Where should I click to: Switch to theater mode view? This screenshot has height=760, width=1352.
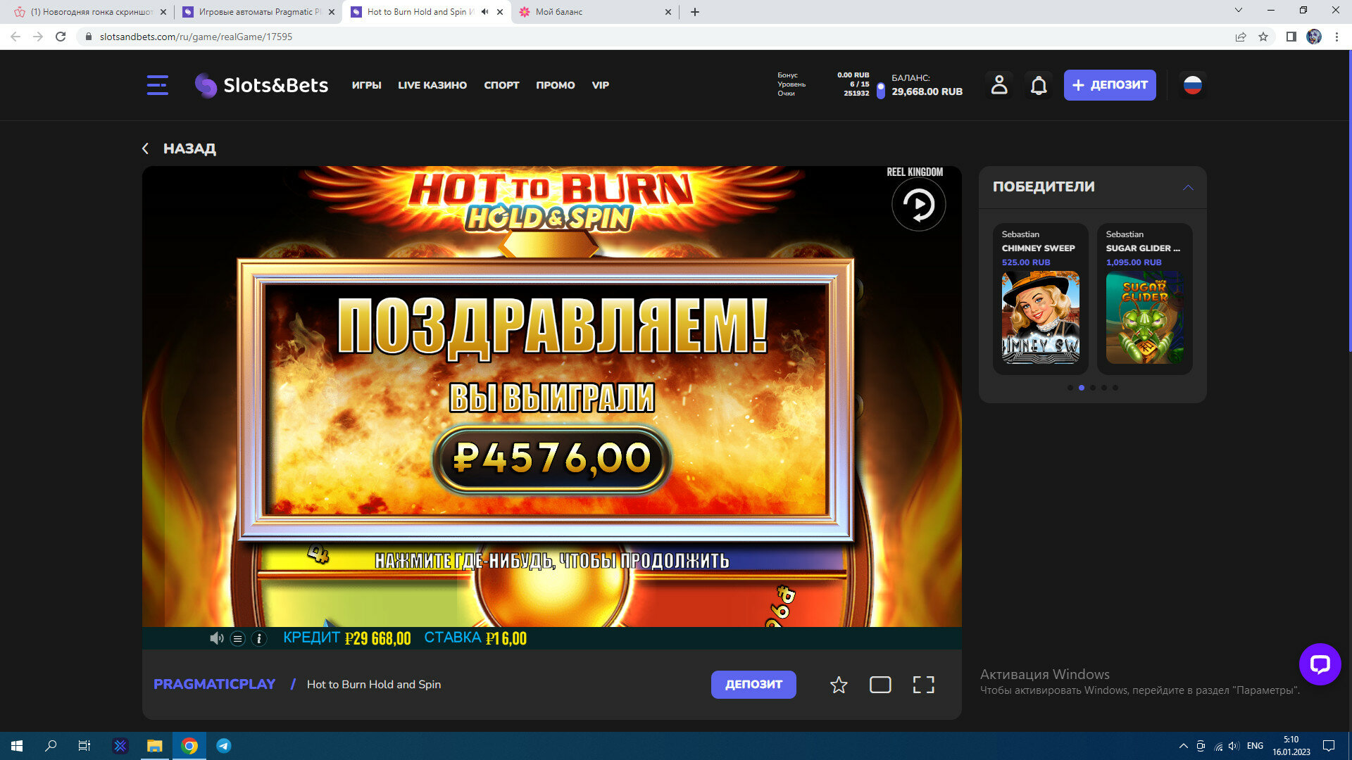click(880, 685)
